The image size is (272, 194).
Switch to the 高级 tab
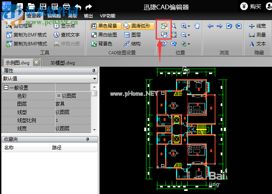click(73, 16)
